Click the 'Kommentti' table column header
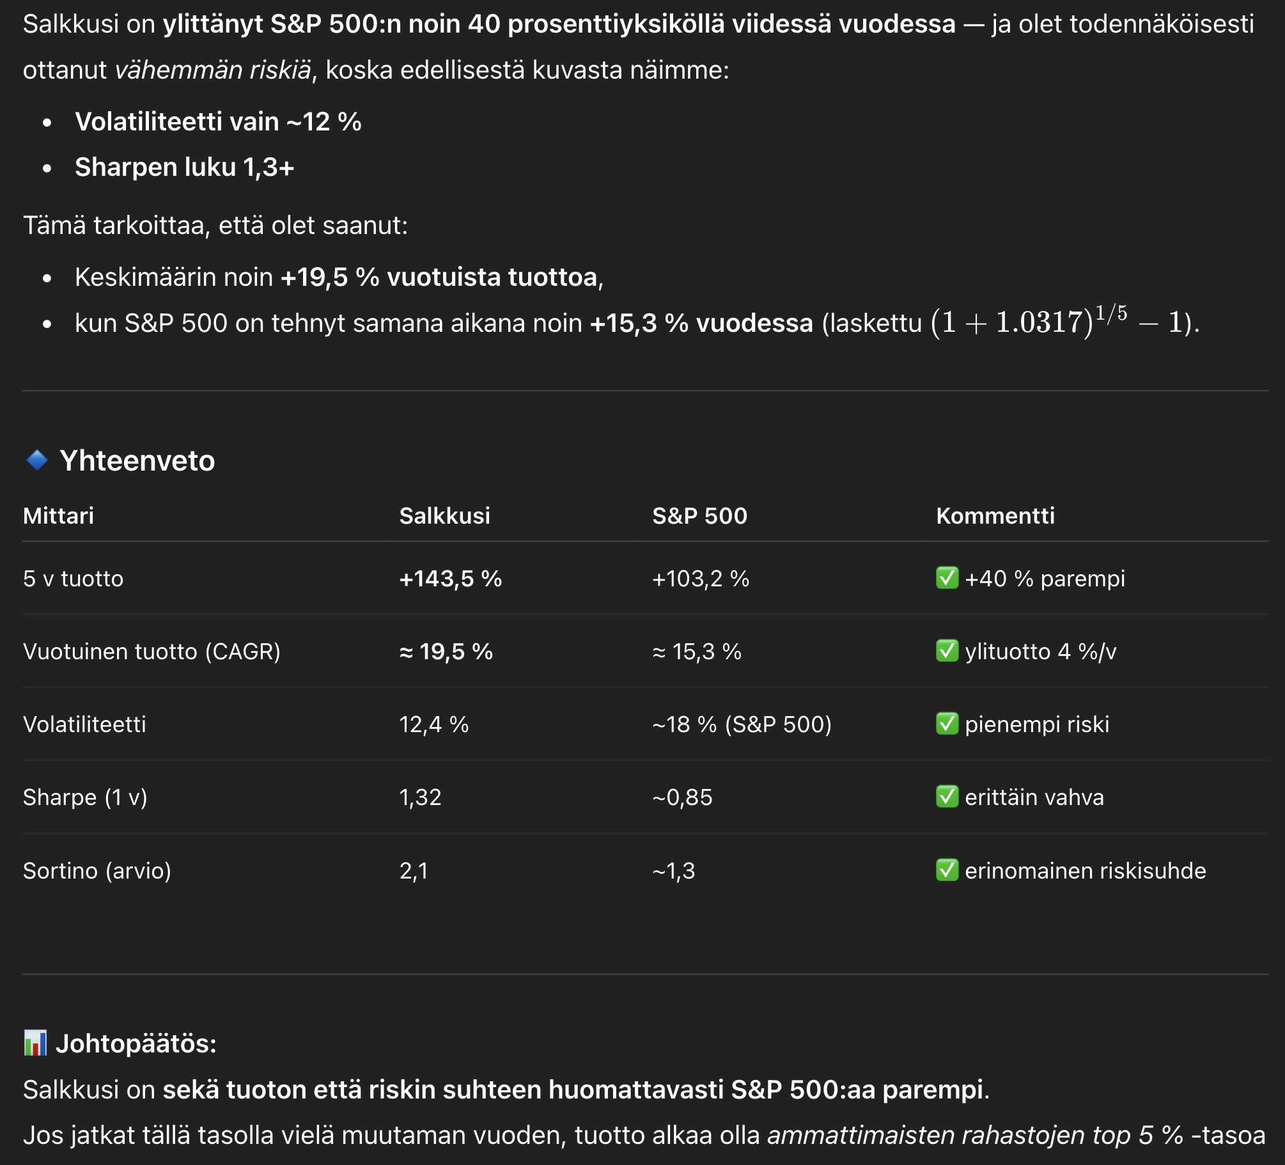1285x1165 pixels. pos(995,515)
